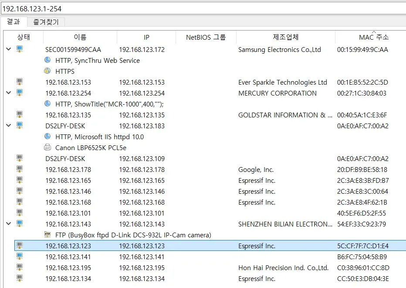The width and height of the screenshot is (406, 288).
Task: Switch to the 결과 tab
Action: coord(14,21)
